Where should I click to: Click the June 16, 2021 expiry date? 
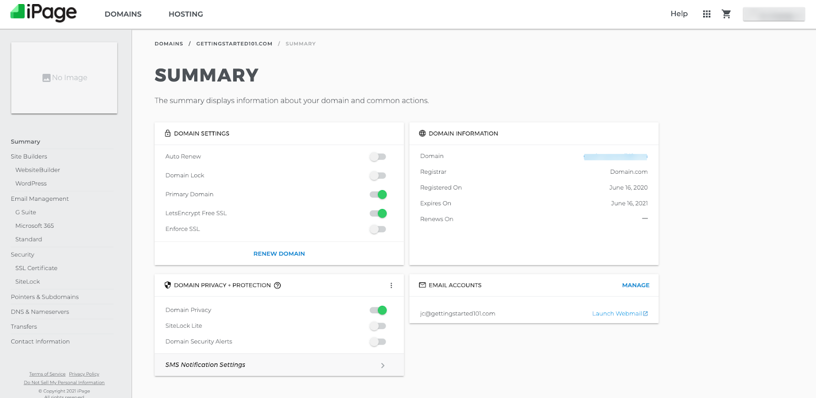(x=629, y=204)
